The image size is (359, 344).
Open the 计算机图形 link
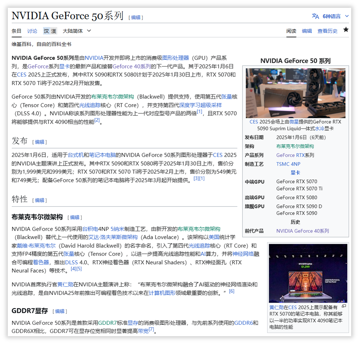(x=162, y=293)
